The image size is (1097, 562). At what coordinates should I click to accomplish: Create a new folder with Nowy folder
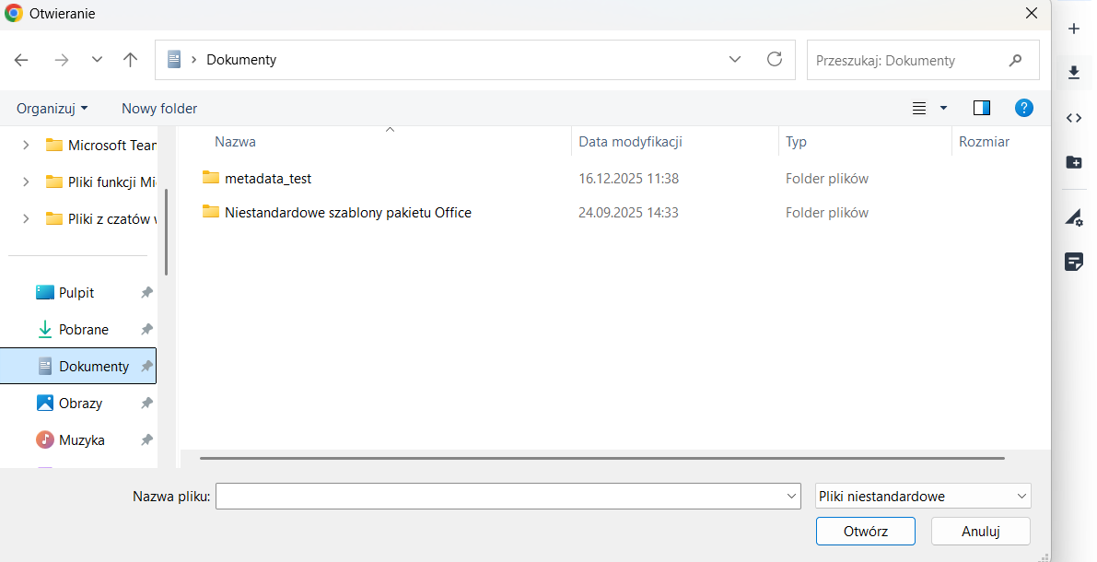click(x=159, y=108)
